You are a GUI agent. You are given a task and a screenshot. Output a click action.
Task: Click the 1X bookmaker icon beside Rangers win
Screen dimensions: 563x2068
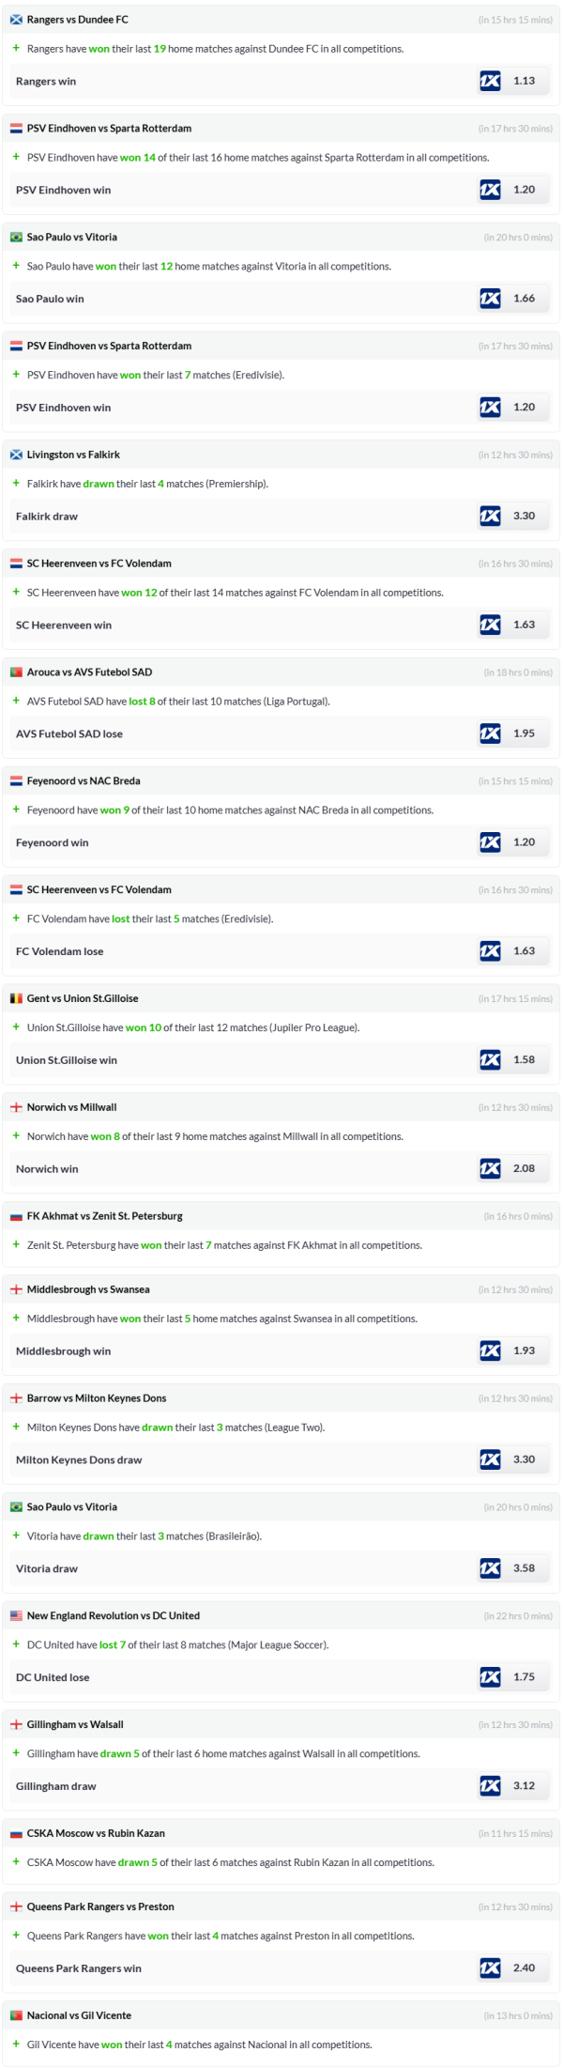click(x=490, y=81)
